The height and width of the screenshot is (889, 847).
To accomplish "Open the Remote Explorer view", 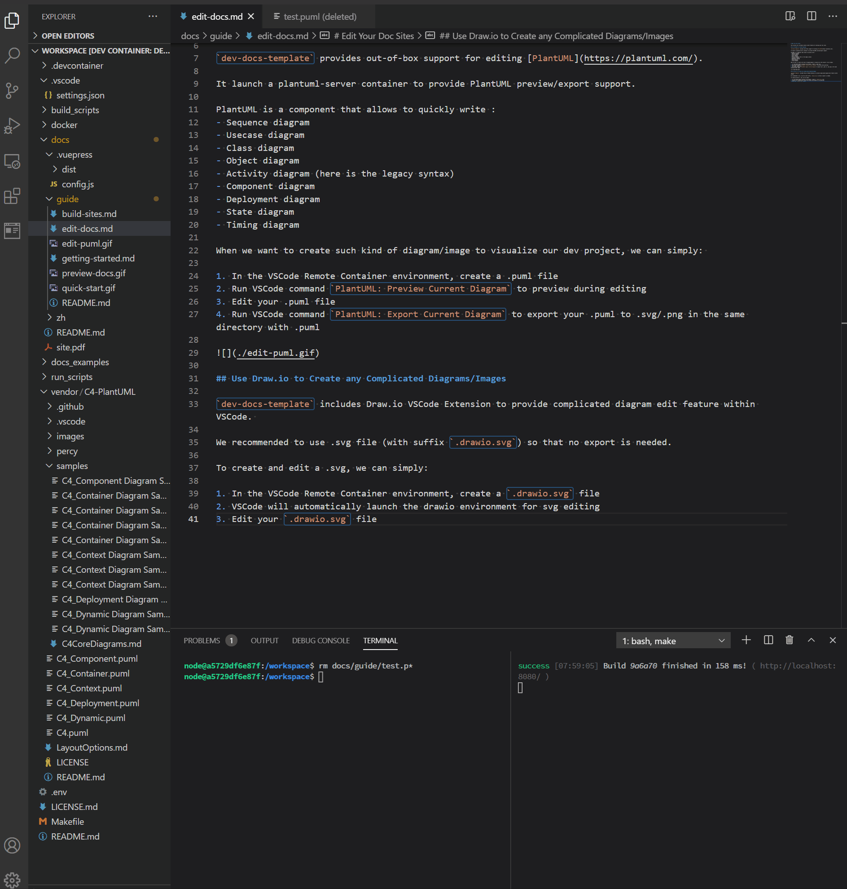I will 12,161.
